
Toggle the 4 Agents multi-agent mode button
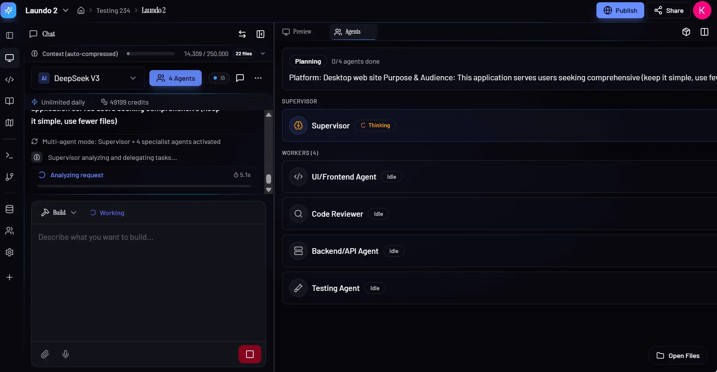click(x=176, y=78)
